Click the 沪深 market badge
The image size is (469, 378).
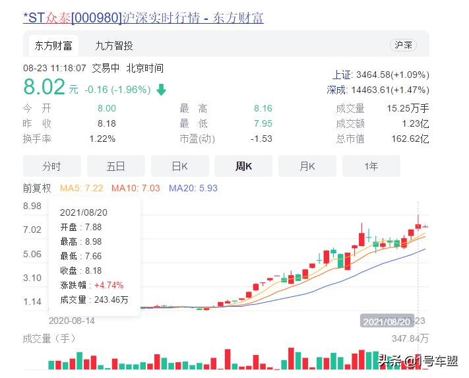[403, 45]
